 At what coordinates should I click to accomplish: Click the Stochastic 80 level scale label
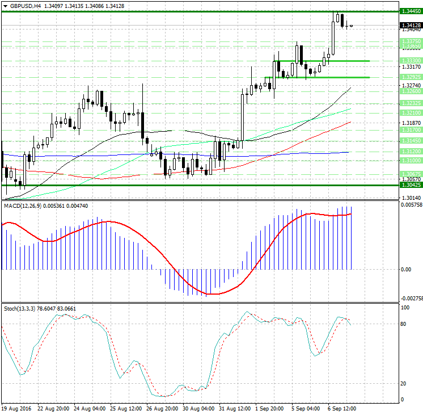[x=405, y=324]
